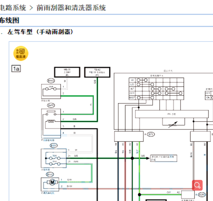Select the 布线图 section heading
This screenshot has width=213, height=201.
[x=10, y=20]
